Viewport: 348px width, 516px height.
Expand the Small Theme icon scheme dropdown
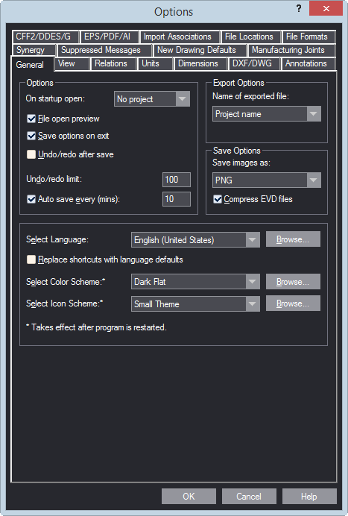(195, 304)
